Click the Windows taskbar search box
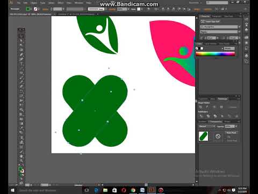Viewport: 258px width, 194px height. (49, 190)
